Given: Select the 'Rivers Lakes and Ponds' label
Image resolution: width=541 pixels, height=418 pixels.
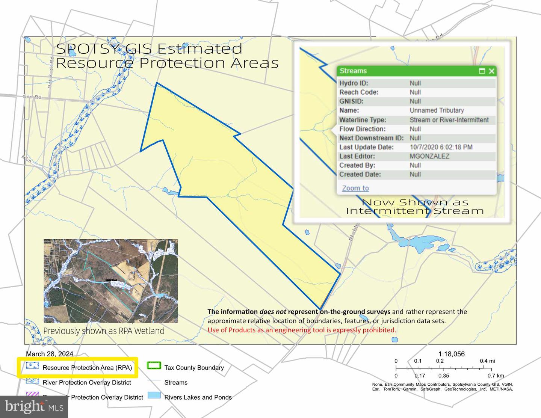Looking at the screenshot, I should click(198, 397).
